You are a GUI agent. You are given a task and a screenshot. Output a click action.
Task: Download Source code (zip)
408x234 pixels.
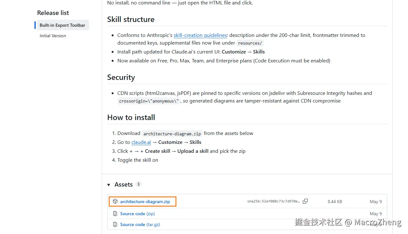pyautogui.click(x=137, y=214)
